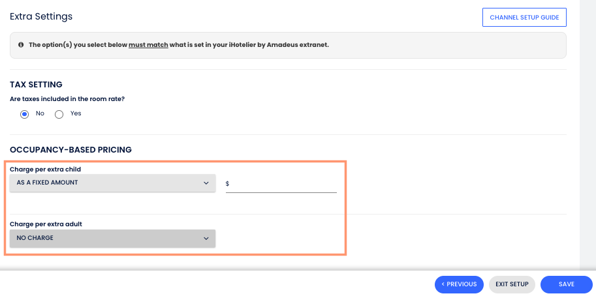Open the Channel Setup Guide
This screenshot has height=298, width=596.
tap(524, 18)
